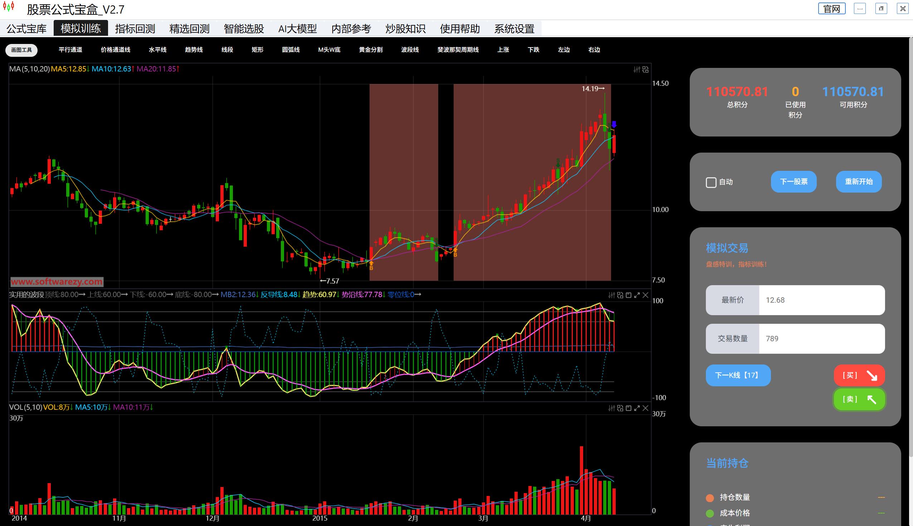Select the 平行通道 drawing tool
Screen dimensions: 913x526
tap(70, 50)
